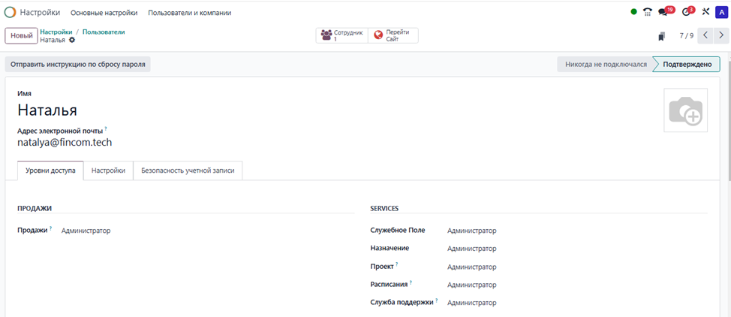Viewport: 731px width, 317px height.
Task: Open the Пользователи и компании menu
Action: [190, 13]
